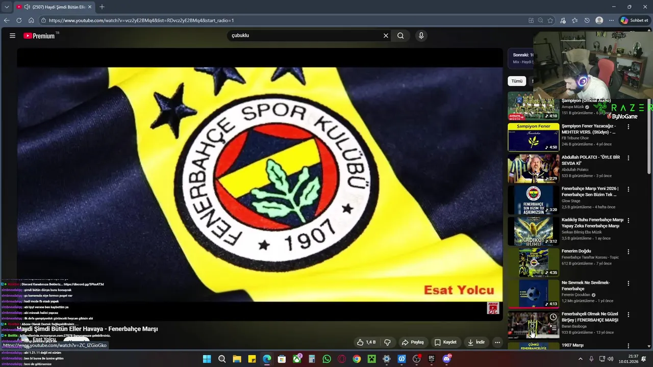Open the Xbox app from the taskbar
Image resolution: width=653 pixels, height=367 pixels.
coord(297,359)
